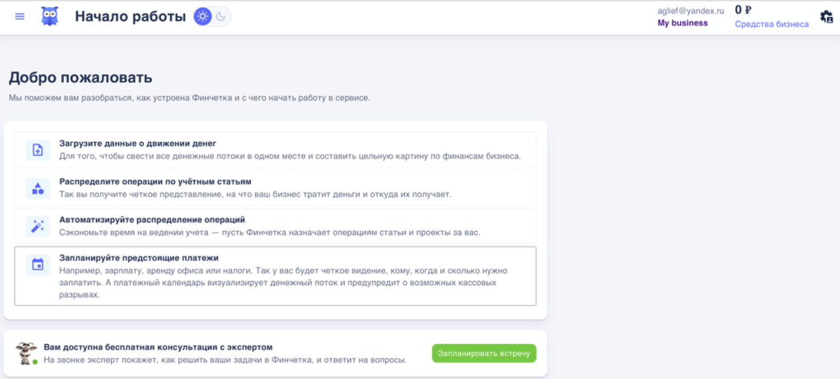Open 'Запланируйте предстоящие платежи' step

pyautogui.click(x=275, y=276)
